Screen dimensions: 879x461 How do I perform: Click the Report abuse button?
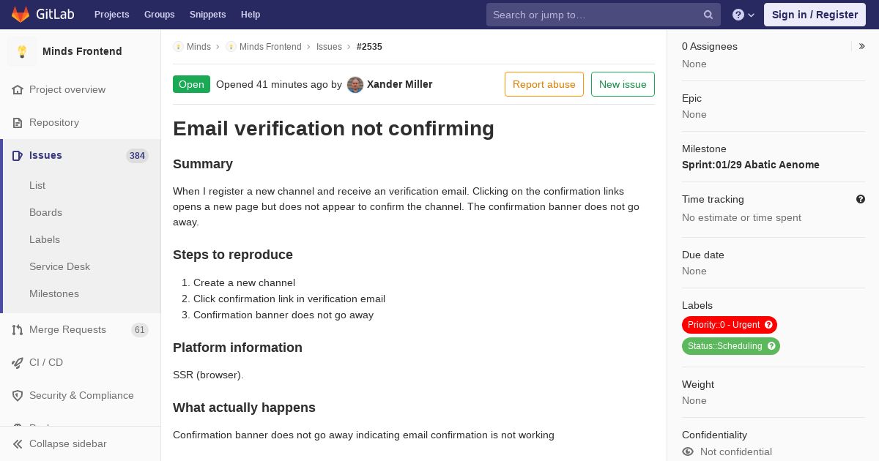click(x=544, y=84)
